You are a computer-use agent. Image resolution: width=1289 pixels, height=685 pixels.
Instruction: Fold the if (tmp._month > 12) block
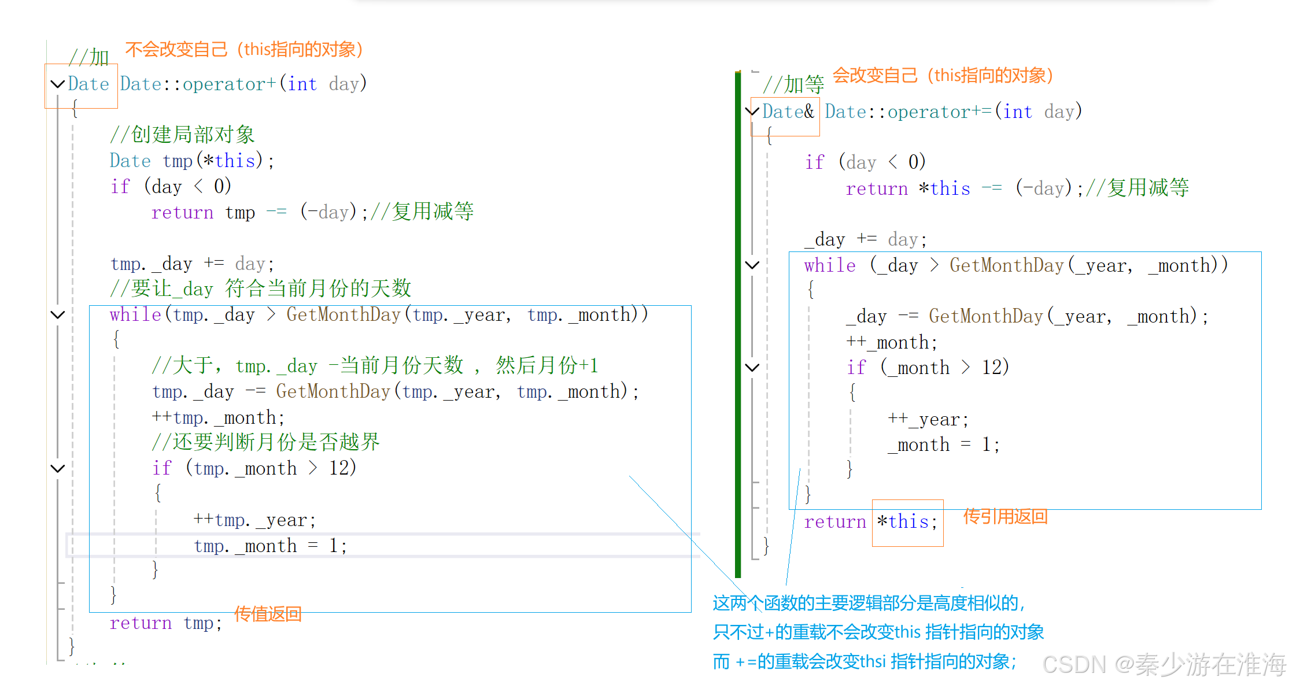57,468
